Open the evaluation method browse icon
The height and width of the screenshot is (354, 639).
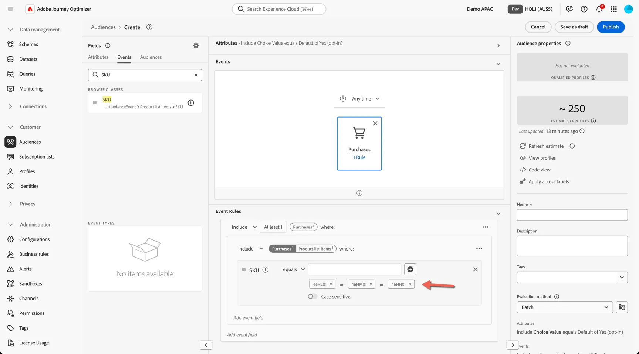[622, 307]
